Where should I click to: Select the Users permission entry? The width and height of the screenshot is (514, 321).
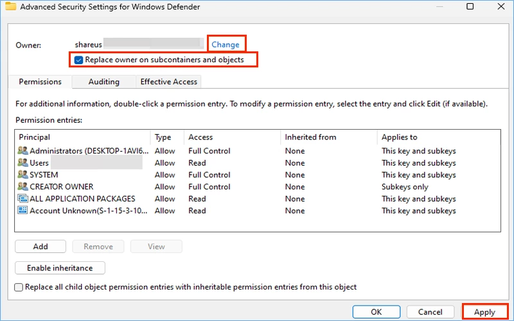point(258,163)
